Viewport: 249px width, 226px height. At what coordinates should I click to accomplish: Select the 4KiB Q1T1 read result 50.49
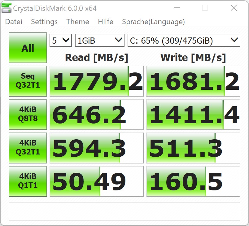(x=97, y=181)
